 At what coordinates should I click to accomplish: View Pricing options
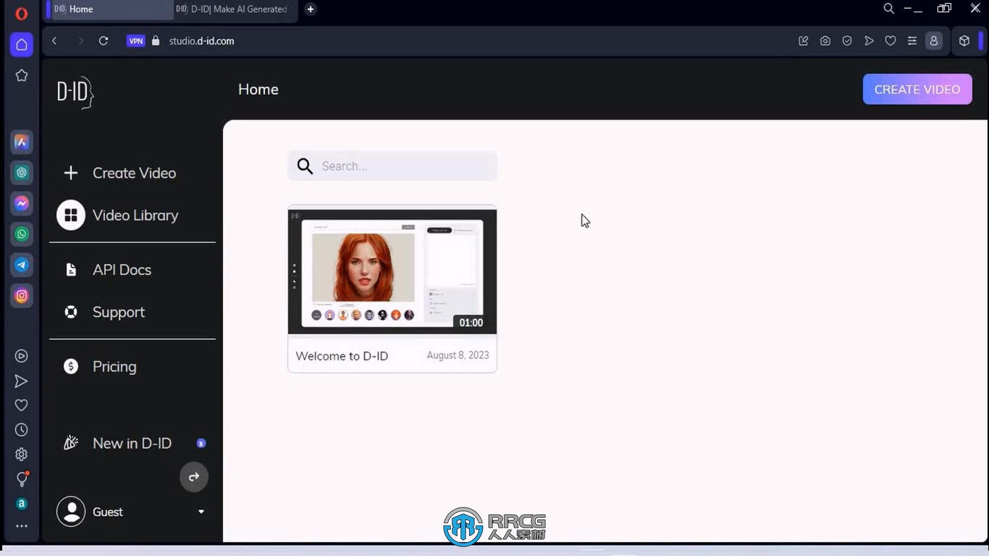tap(114, 366)
